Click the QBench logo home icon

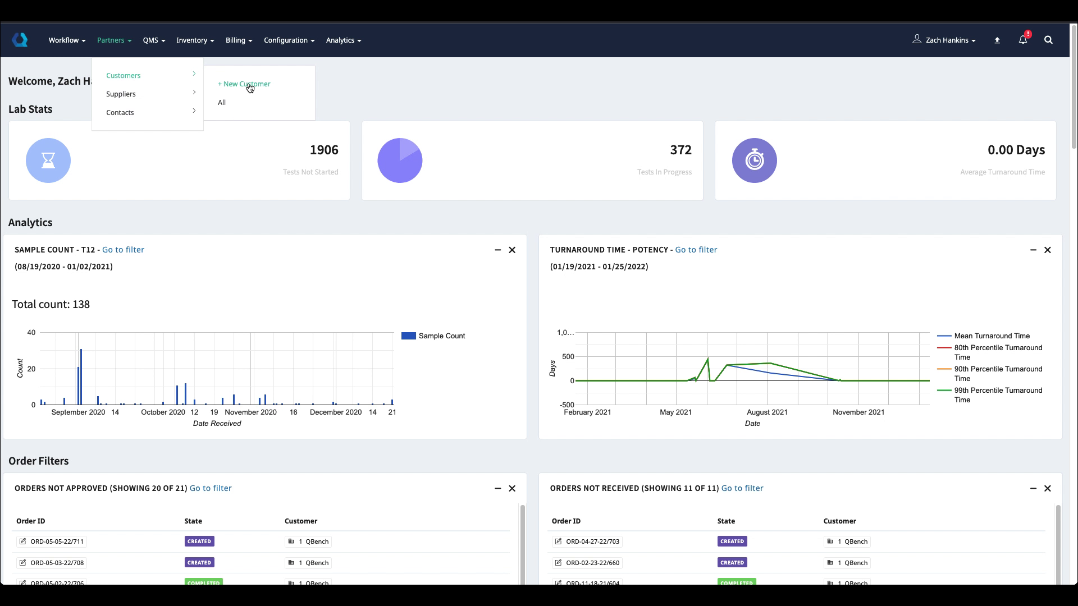(20, 40)
